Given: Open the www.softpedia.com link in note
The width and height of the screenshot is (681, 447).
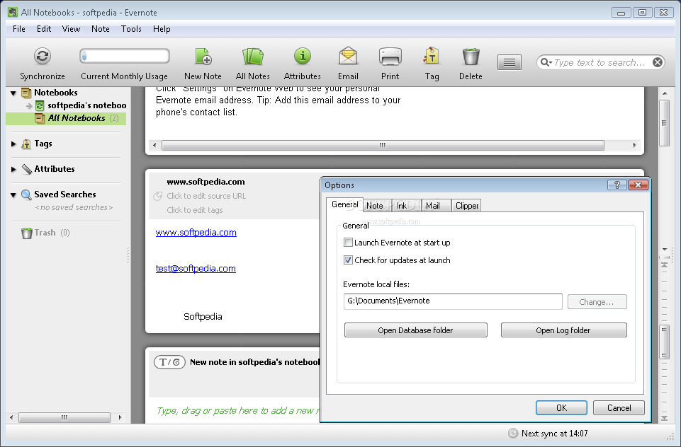Looking at the screenshot, I should pyautogui.click(x=196, y=233).
